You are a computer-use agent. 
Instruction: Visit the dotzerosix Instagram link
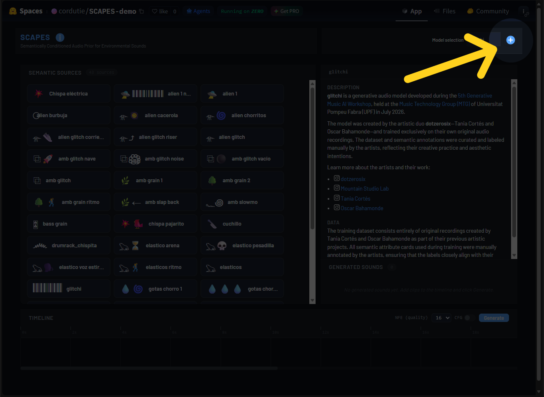(353, 179)
